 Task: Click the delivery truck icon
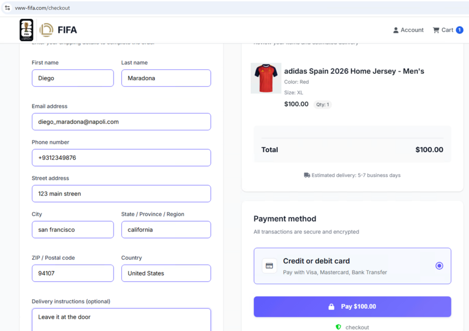307,175
